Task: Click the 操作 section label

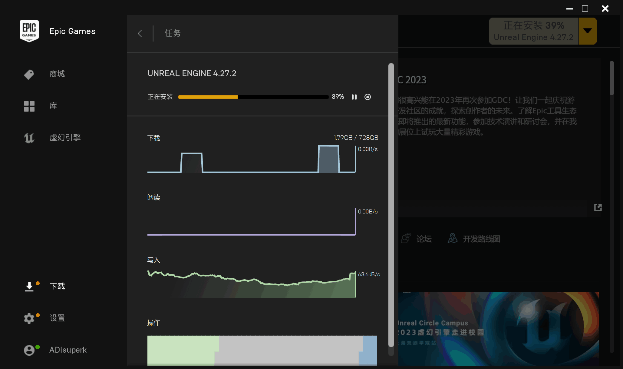Action: click(x=153, y=323)
